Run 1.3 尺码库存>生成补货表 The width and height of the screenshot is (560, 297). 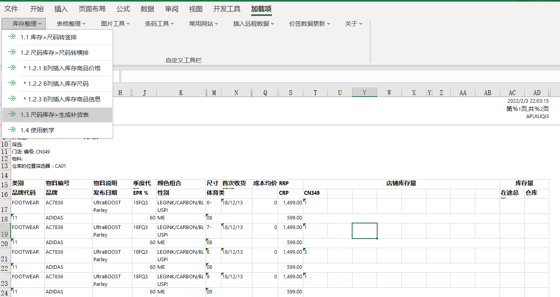tap(57, 115)
